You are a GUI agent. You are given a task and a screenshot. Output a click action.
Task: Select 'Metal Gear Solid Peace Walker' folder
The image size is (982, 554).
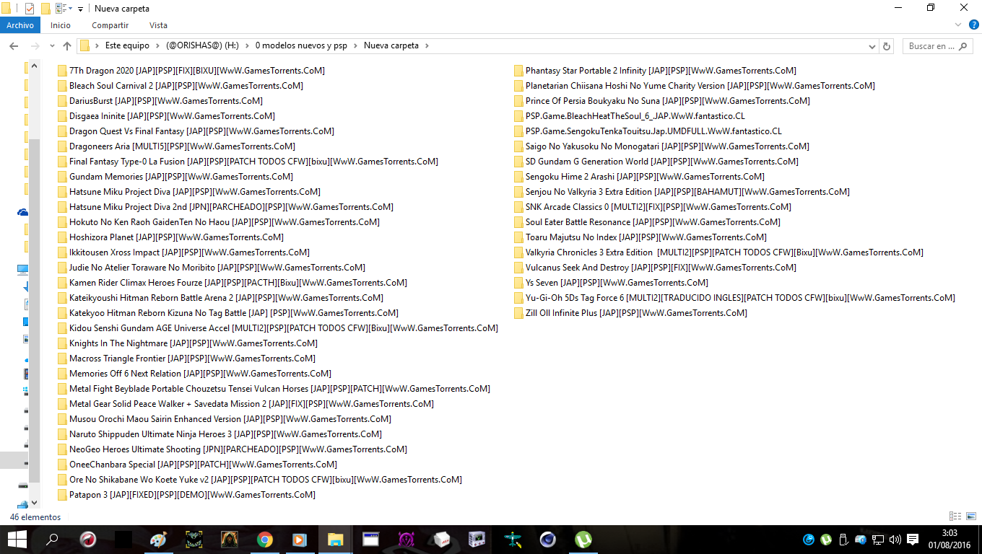(245, 404)
